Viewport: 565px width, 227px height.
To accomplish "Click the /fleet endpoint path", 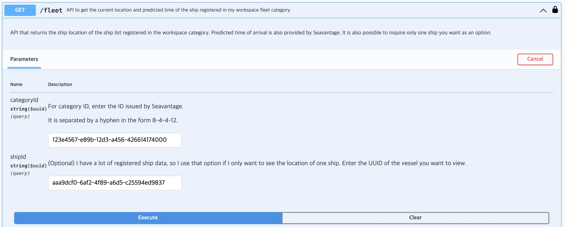I will 51,10.
